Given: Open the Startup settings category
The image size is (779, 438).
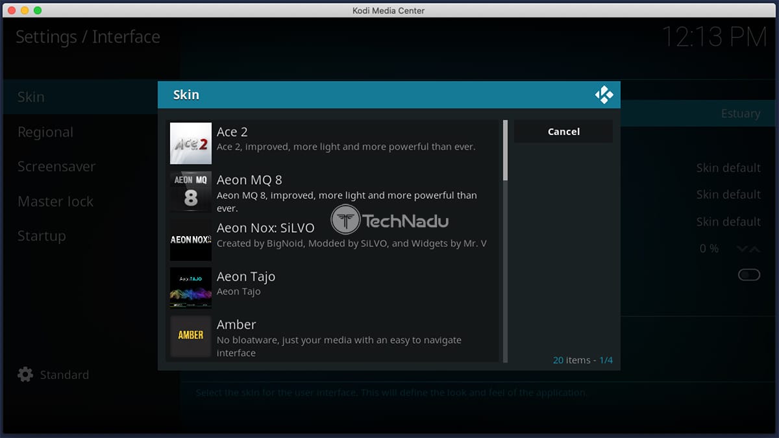Looking at the screenshot, I should (x=42, y=236).
